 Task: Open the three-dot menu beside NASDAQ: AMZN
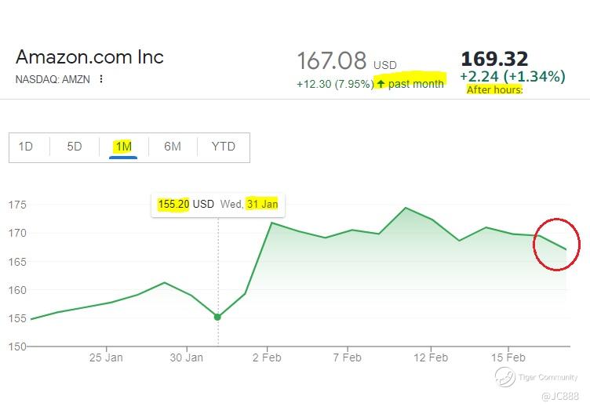tap(101, 79)
